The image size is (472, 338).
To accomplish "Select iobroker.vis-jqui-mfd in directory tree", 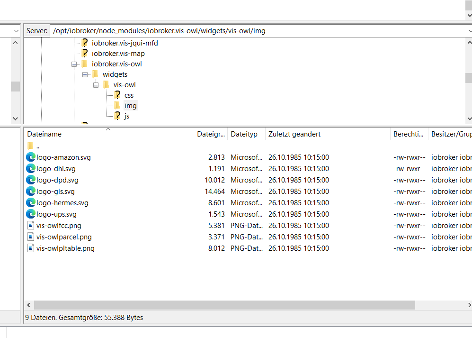I will (x=125, y=43).
